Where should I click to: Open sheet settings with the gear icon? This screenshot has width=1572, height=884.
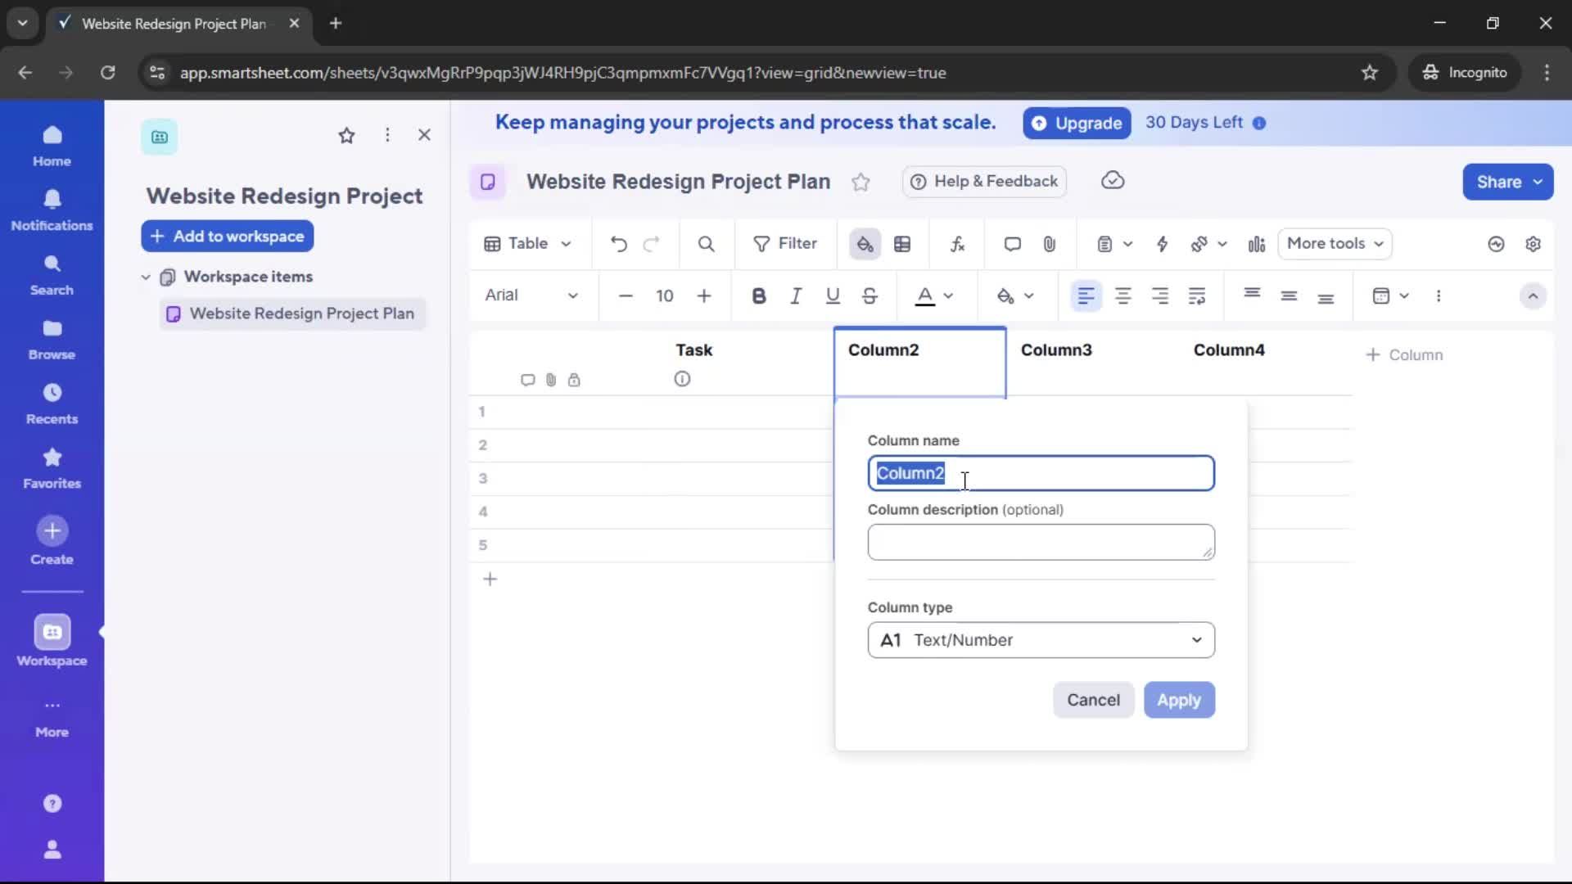pyautogui.click(x=1534, y=244)
